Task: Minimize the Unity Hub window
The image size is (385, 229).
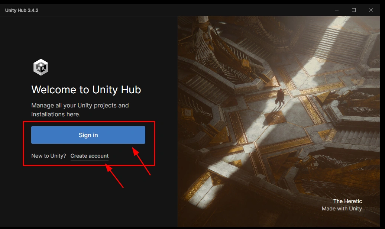Action: [x=337, y=10]
